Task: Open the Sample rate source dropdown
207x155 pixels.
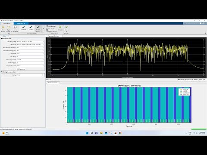Action: 31,66
